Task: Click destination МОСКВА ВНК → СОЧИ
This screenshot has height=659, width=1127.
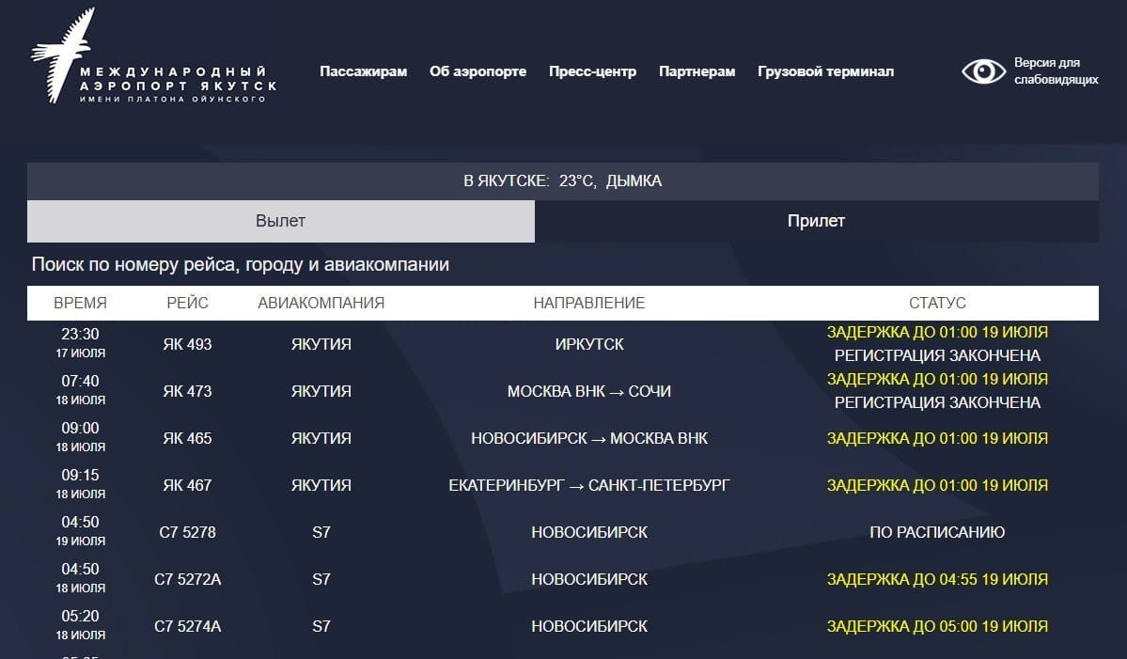Action: [589, 392]
